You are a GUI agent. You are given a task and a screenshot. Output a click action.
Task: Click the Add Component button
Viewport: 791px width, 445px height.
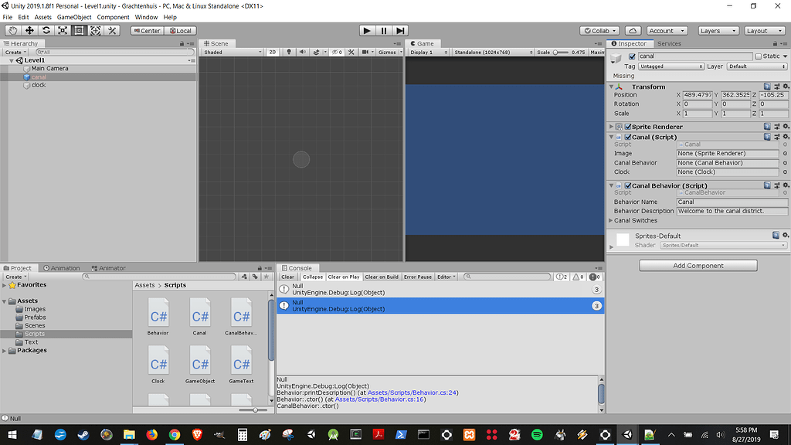[x=698, y=265]
